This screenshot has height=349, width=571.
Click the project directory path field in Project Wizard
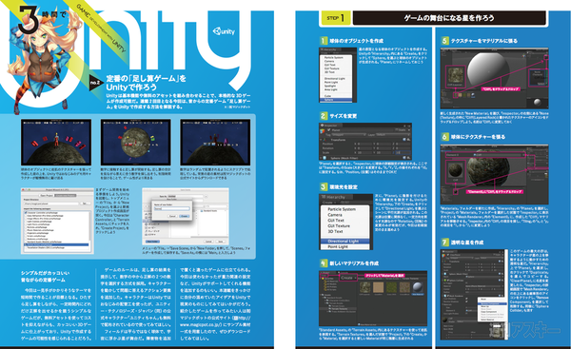click(x=51, y=204)
